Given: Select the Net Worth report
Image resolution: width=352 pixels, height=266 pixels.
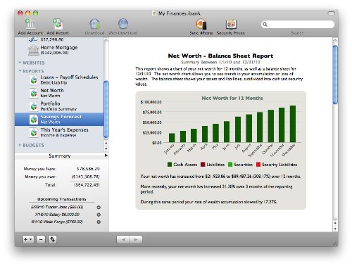Looking at the screenshot, I should 59,93.
